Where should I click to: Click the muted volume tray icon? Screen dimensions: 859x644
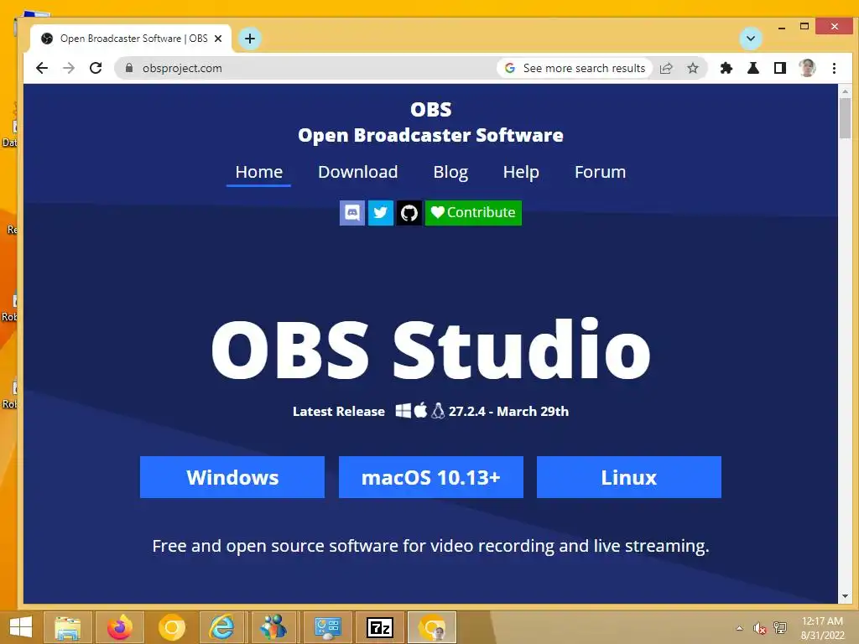tap(759, 628)
